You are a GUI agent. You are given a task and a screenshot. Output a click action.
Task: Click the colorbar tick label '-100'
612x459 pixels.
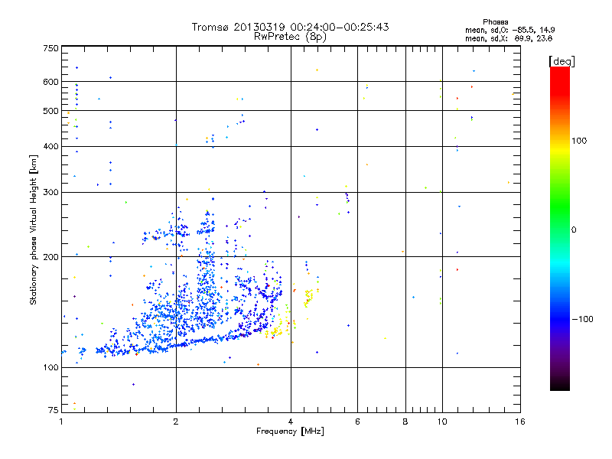click(x=582, y=319)
